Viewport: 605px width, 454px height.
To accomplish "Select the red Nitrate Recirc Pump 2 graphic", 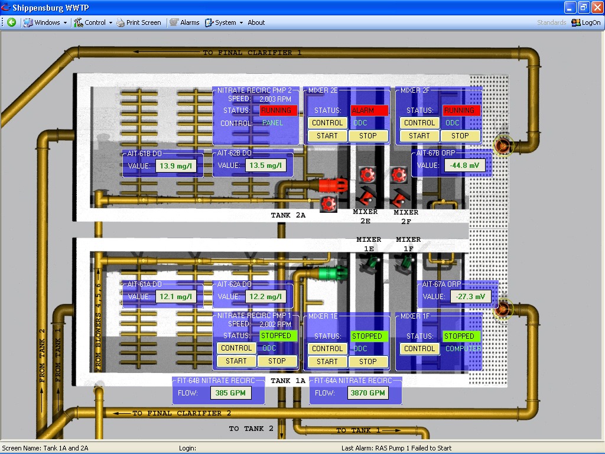I will (331, 185).
